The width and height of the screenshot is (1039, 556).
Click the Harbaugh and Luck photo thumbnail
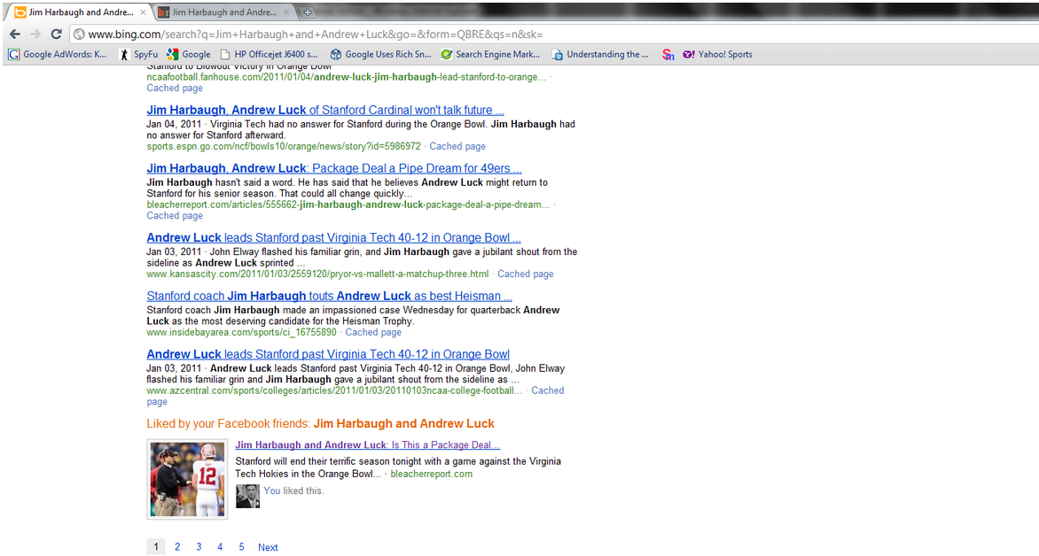(187, 480)
